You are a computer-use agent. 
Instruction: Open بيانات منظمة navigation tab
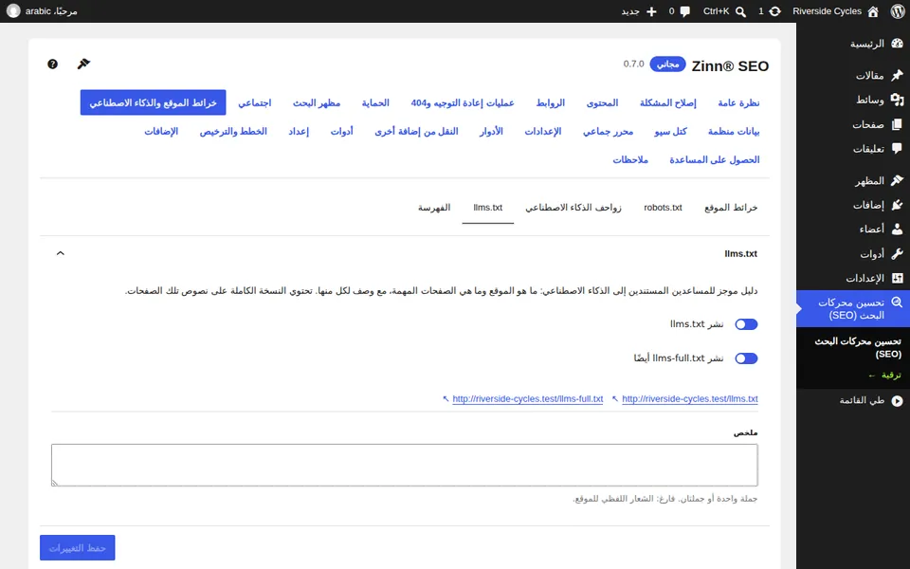(734, 131)
